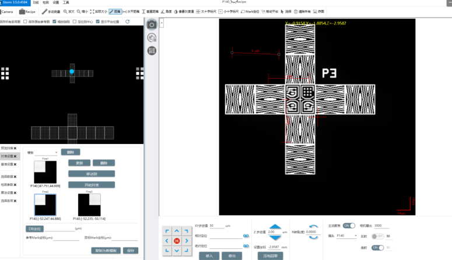Click the 开始对准 start alignment button
The width and height of the screenshot is (452, 260).
click(91, 185)
